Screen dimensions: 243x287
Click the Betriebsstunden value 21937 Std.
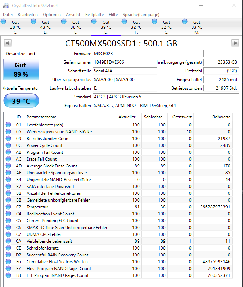tap(221, 88)
